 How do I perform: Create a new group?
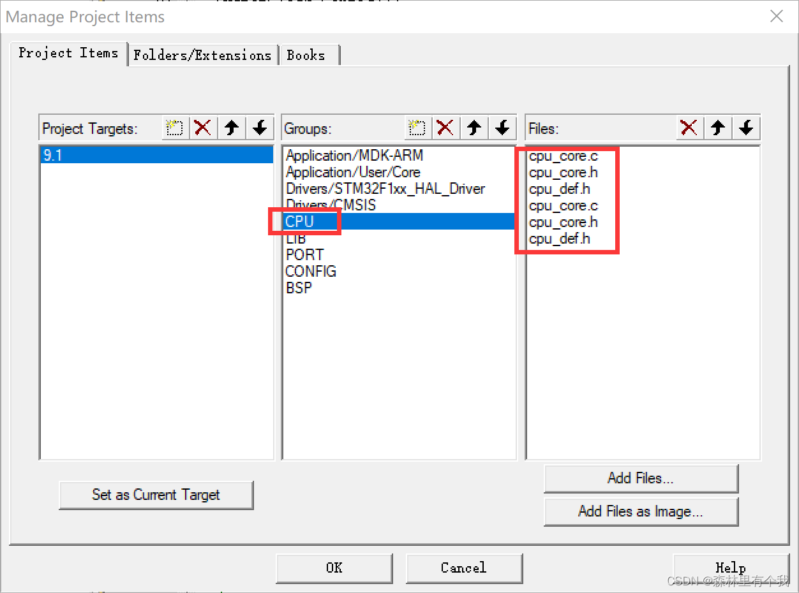point(417,128)
